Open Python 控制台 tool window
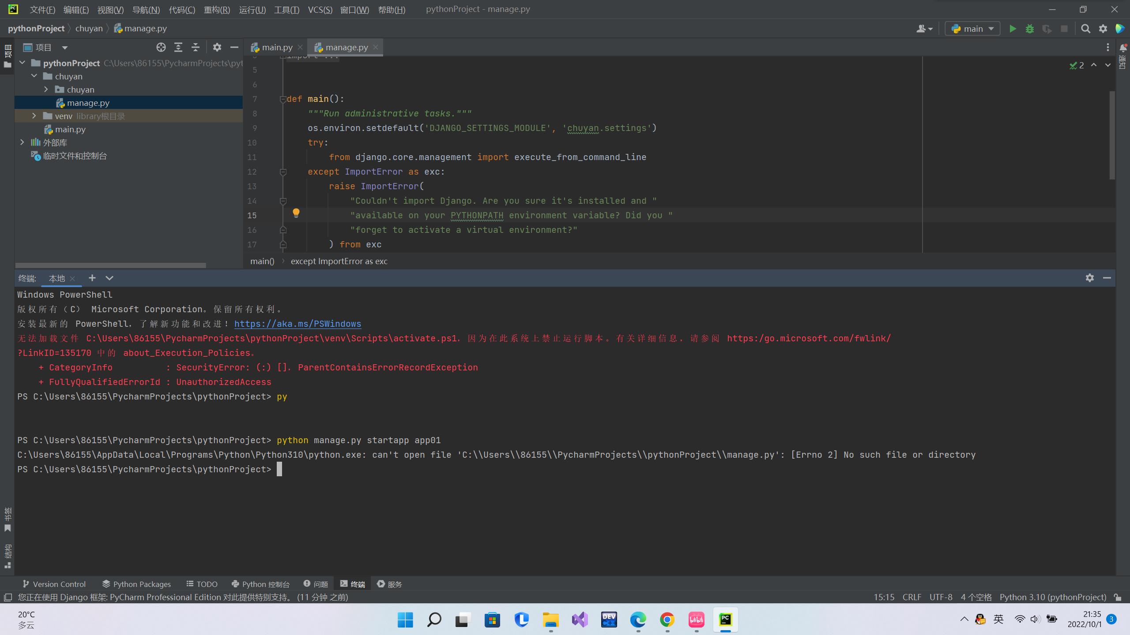1130x635 pixels. pyautogui.click(x=260, y=584)
